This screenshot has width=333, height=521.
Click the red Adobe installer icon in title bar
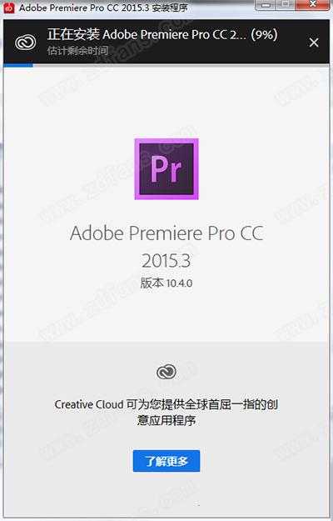(x=9, y=7)
